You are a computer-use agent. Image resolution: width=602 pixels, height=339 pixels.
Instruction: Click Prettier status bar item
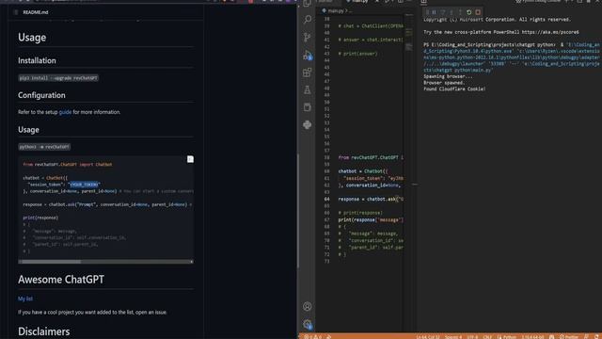click(569, 337)
